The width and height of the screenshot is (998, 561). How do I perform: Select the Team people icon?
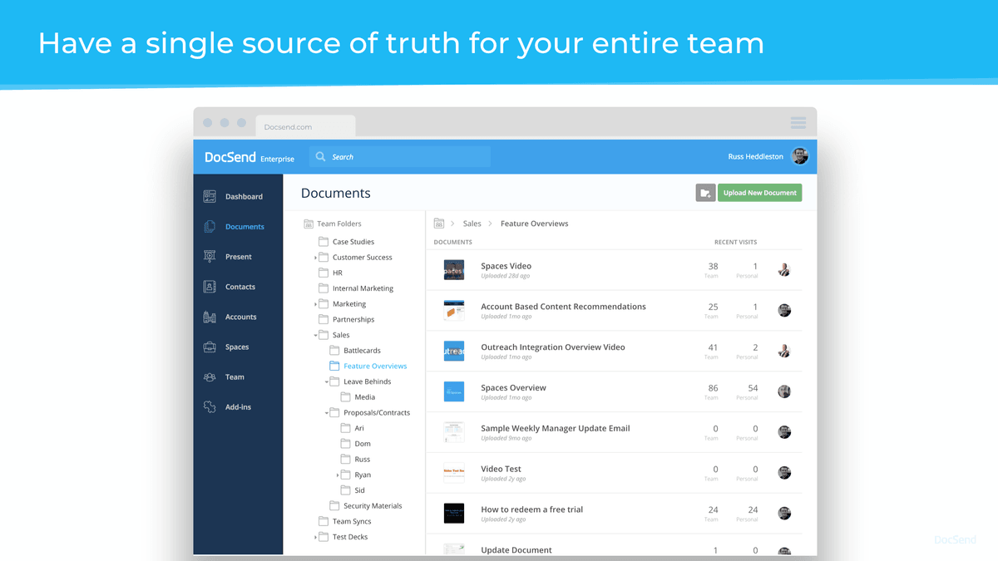(x=210, y=376)
